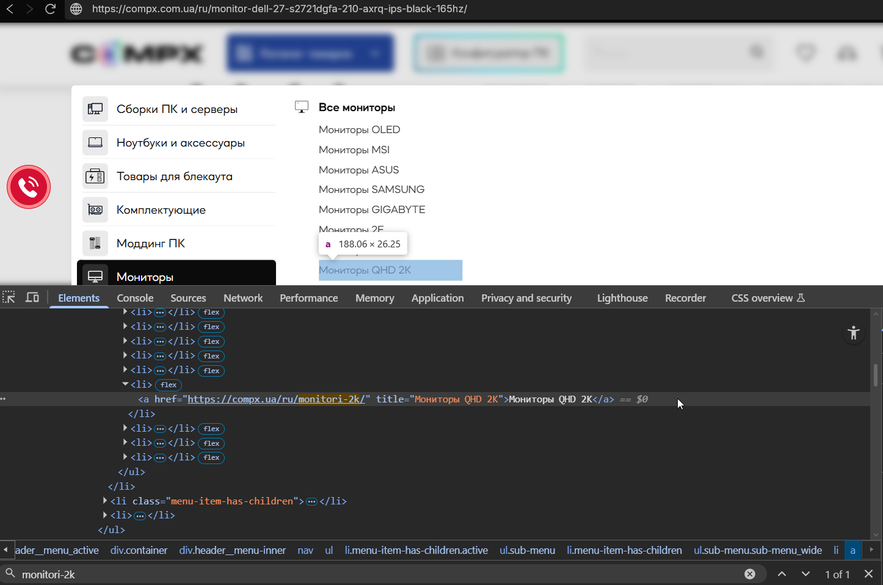Image resolution: width=883 pixels, height=585 pixels.
Task: Open the Мониторы SAMSUNG link
Action: click(x=372, y=189)
